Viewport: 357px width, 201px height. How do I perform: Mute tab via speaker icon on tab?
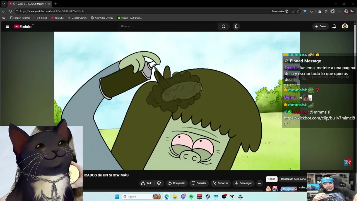click(15, 4)
